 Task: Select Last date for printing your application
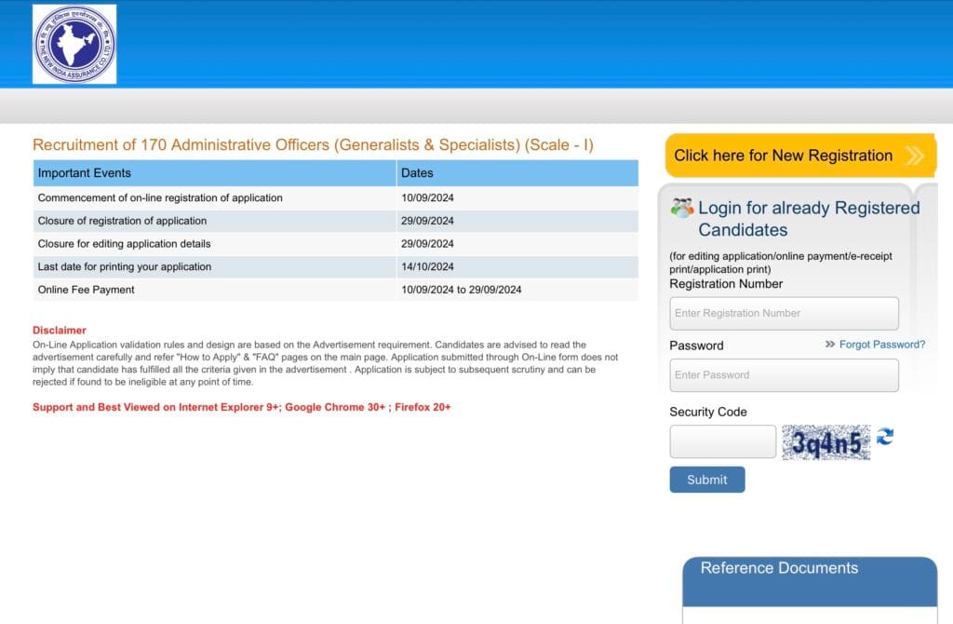tap(125, 266)
